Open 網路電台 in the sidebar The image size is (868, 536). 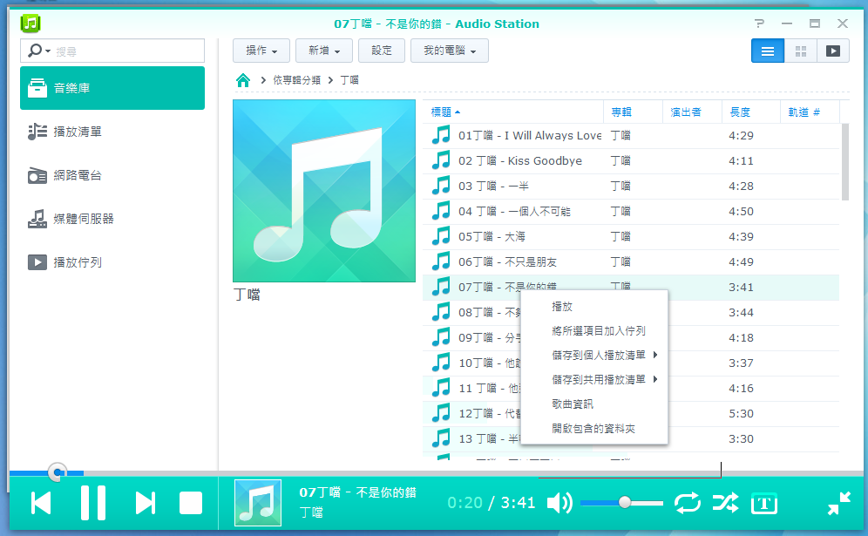tap(112, 175)
